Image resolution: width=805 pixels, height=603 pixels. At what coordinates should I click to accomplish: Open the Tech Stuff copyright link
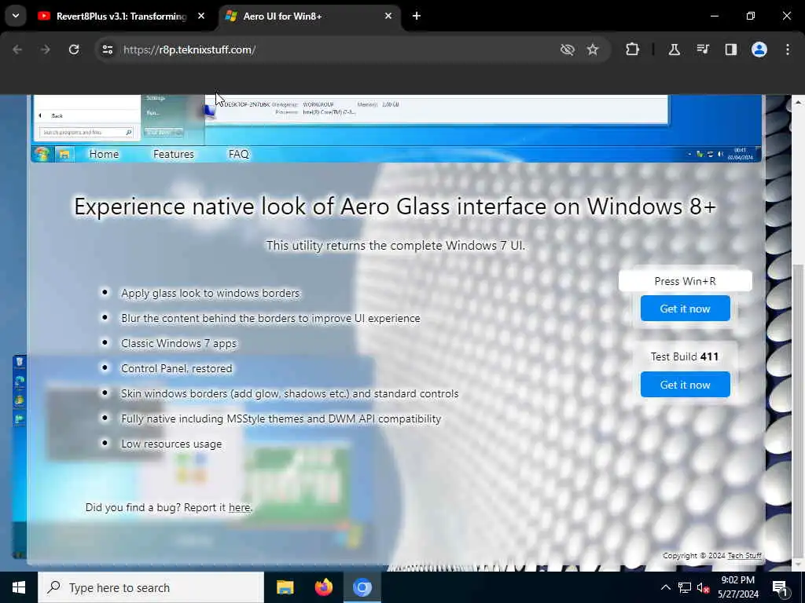point(744,556)
